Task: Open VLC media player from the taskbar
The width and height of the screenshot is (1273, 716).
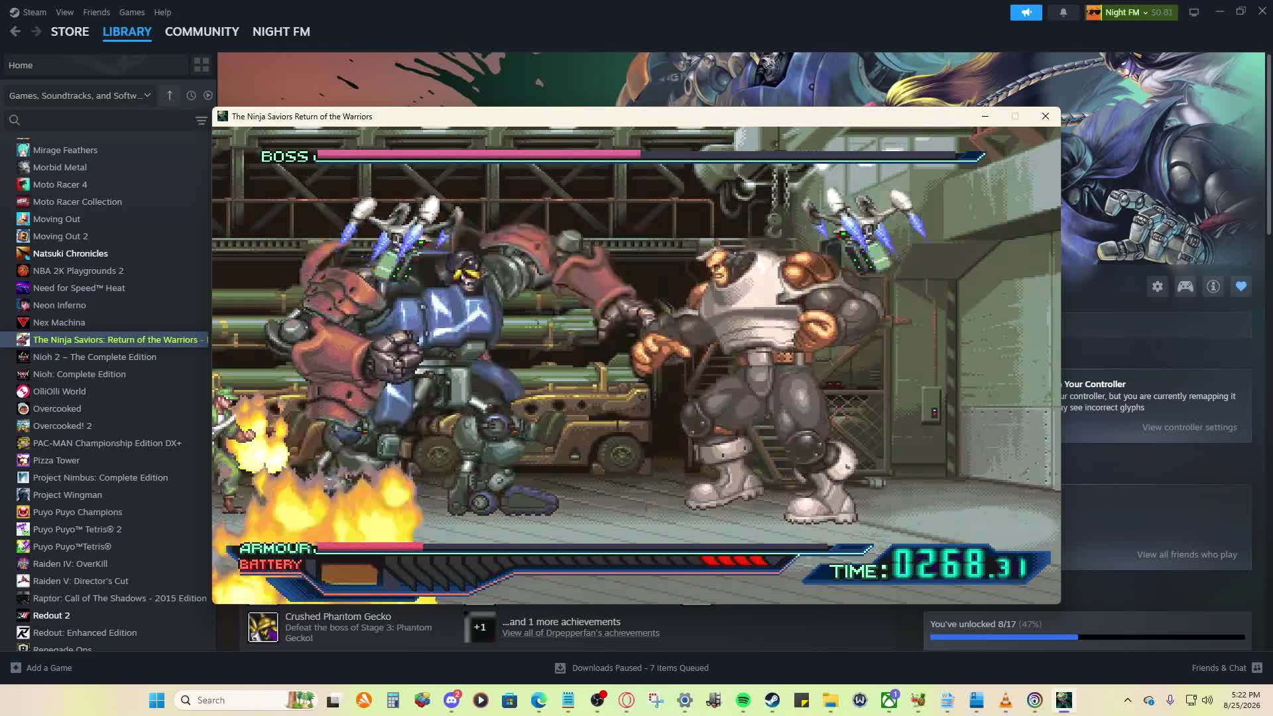Action: coord(1005,700)
